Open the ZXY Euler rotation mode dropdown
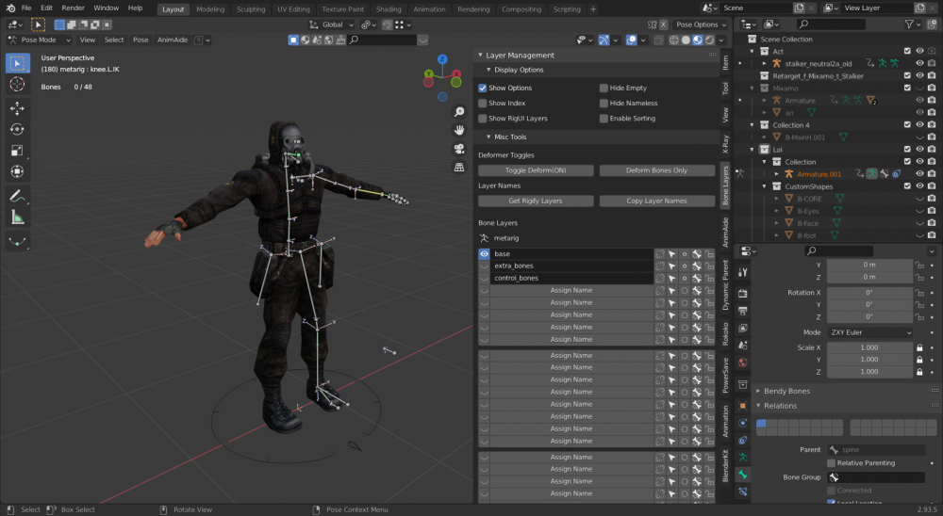Screen dimensions: 943x516 pyautogui.click(x=869, y=332)
